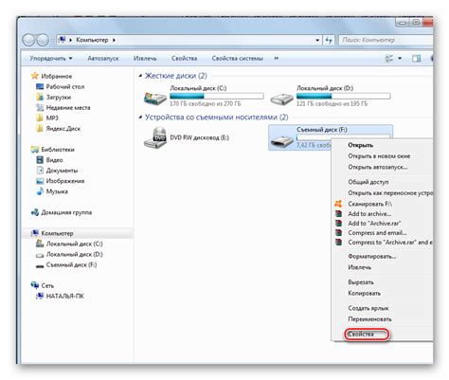Open the Музыка library
Screen dimensions: 449x380
pyautogui.click(x=52, y=191)
